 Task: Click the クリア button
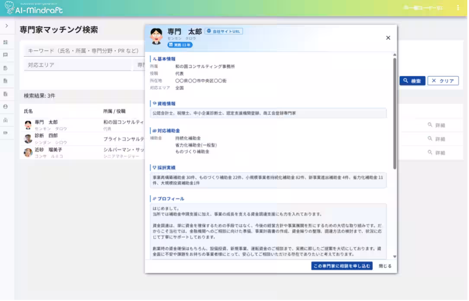(444, 81)
